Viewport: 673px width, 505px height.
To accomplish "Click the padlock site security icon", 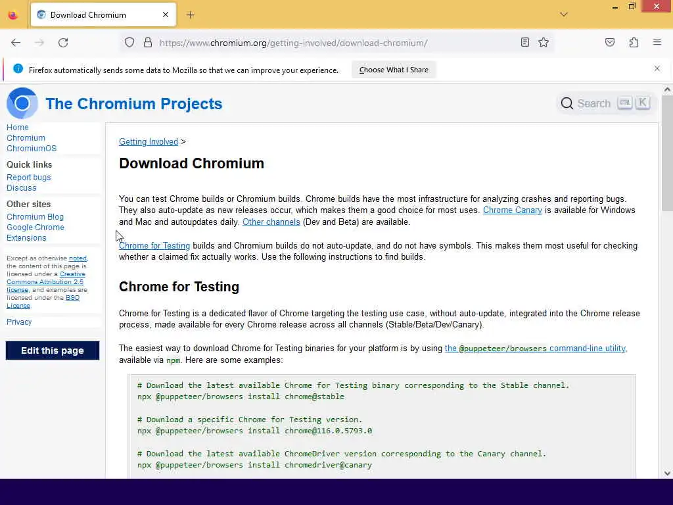I will pyautogui.click(x=148, y=43).
